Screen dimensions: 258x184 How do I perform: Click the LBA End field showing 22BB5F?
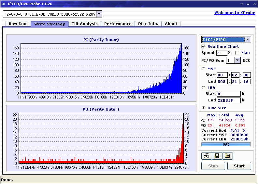pyautogui.click(x=229, y=100)
